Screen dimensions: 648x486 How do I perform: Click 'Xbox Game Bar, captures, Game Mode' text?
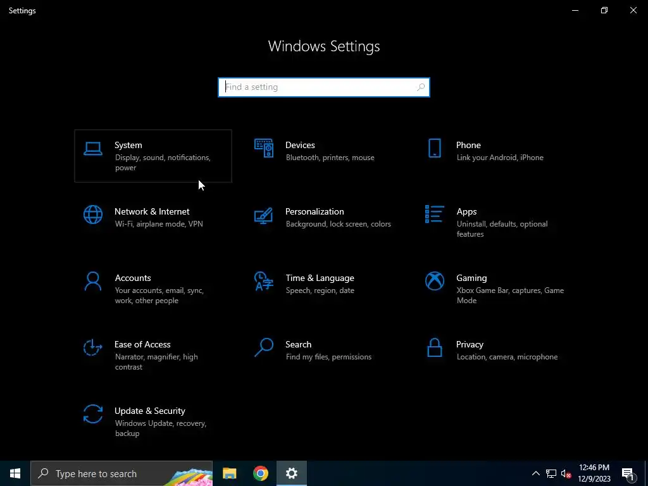(510, 296)
